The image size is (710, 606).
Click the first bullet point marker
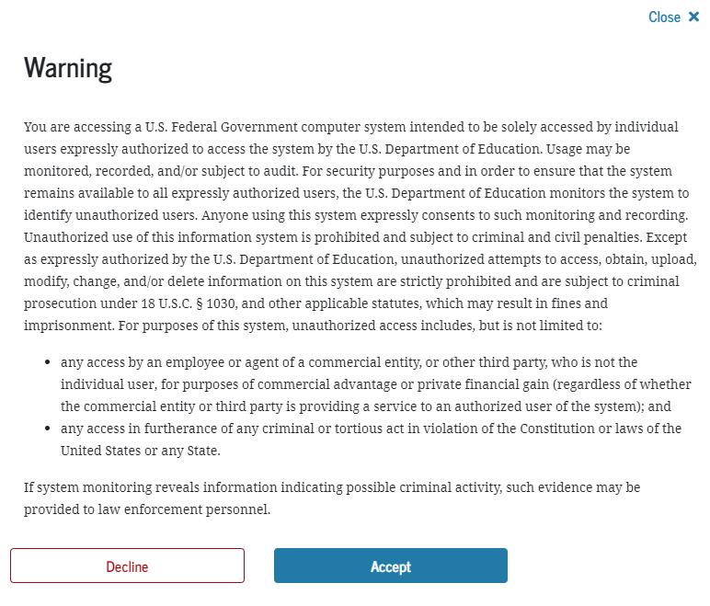pyautogui.click(x=48, y=363)
